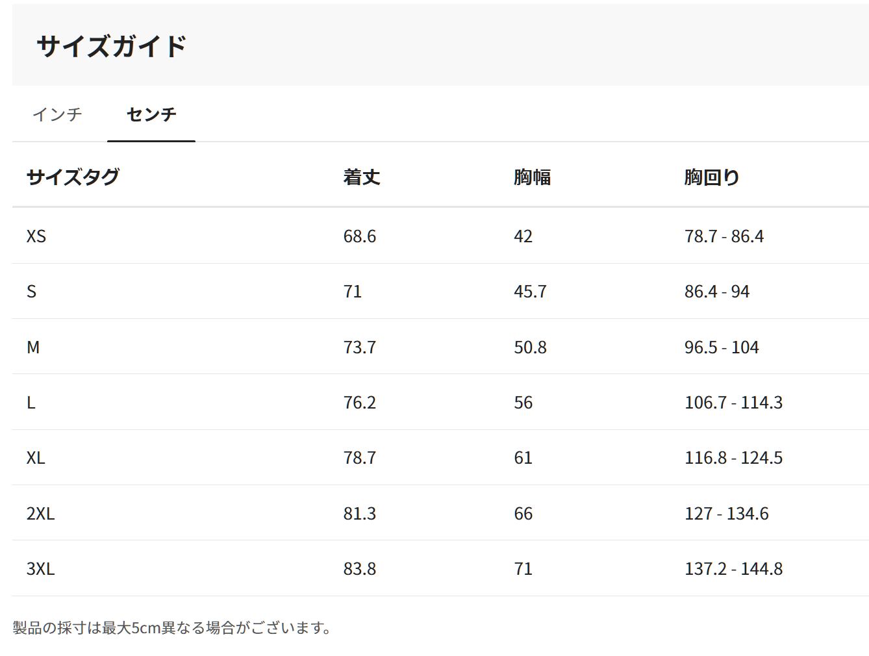Select the M size row label
Viewport: 869px width, 656px height.
pos(33,347)
